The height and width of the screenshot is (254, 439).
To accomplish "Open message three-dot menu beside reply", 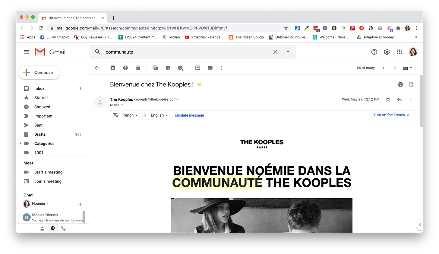I will [411, 99].
